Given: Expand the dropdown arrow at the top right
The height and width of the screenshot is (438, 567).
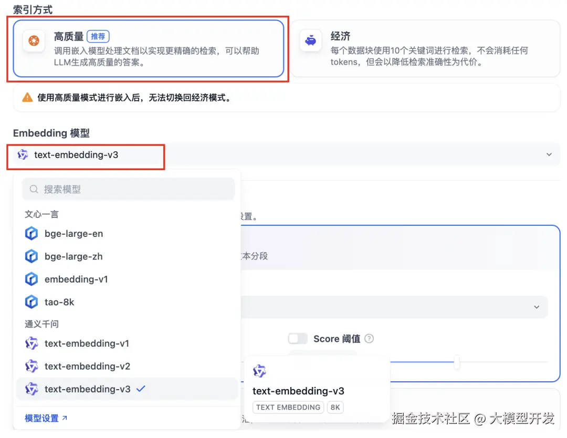Looking at the screenshot, I should point(549,154).
